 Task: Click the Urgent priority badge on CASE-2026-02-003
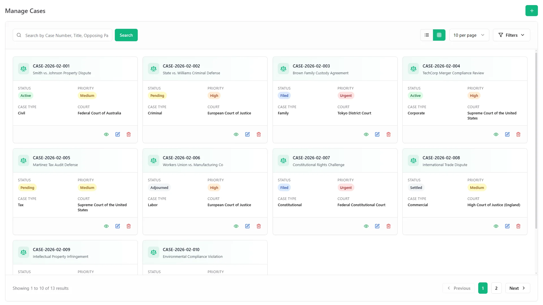click(346, 95)
